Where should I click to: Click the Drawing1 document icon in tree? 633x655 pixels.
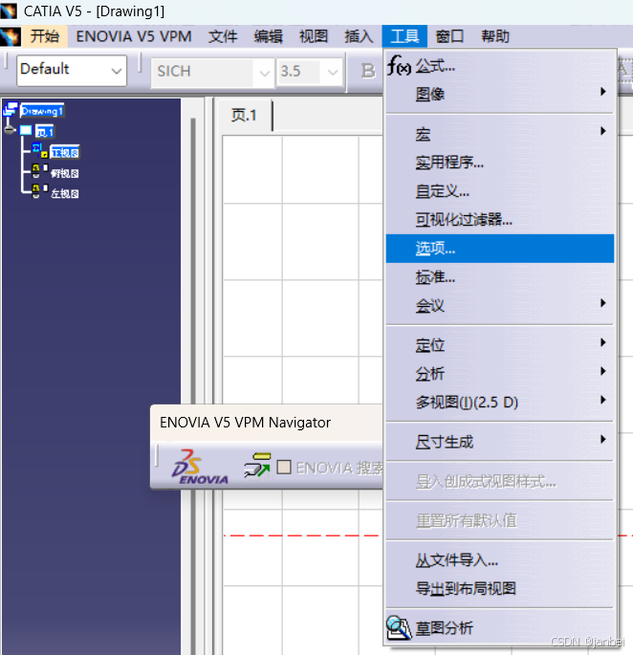pos(11,110)
